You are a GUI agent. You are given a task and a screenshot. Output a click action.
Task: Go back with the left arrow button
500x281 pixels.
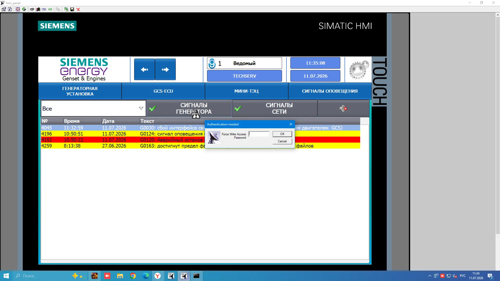[144, 69]
